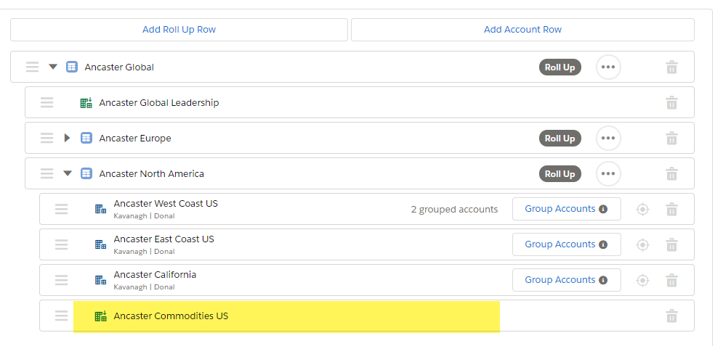723x346 pixels.
Task: Click the Add Account Row button
Action: pos(522,30)
